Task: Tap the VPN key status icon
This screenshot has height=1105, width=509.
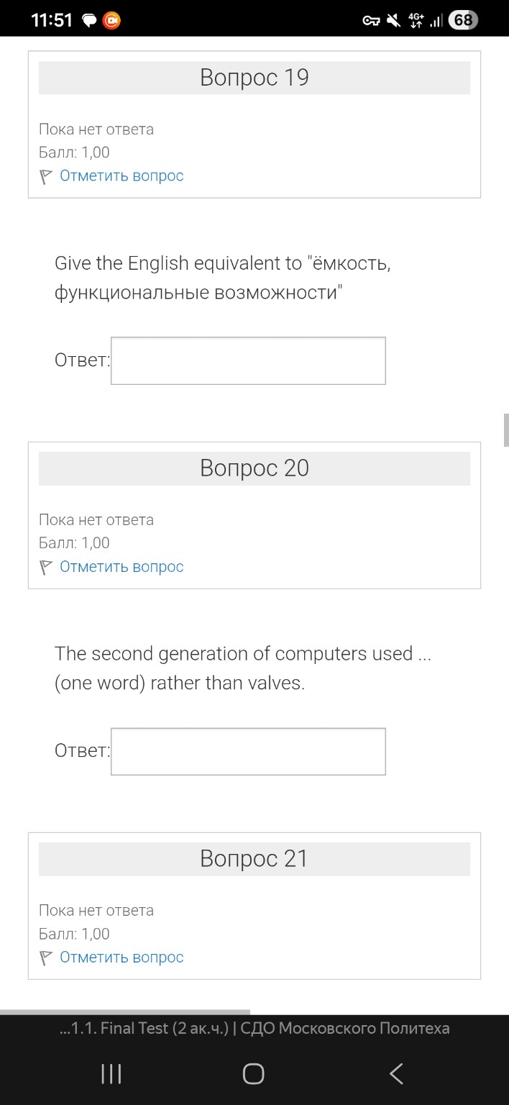Action: 371,21
